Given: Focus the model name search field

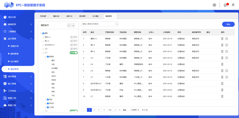Looking at the screenshot, I should pos(100,24).
